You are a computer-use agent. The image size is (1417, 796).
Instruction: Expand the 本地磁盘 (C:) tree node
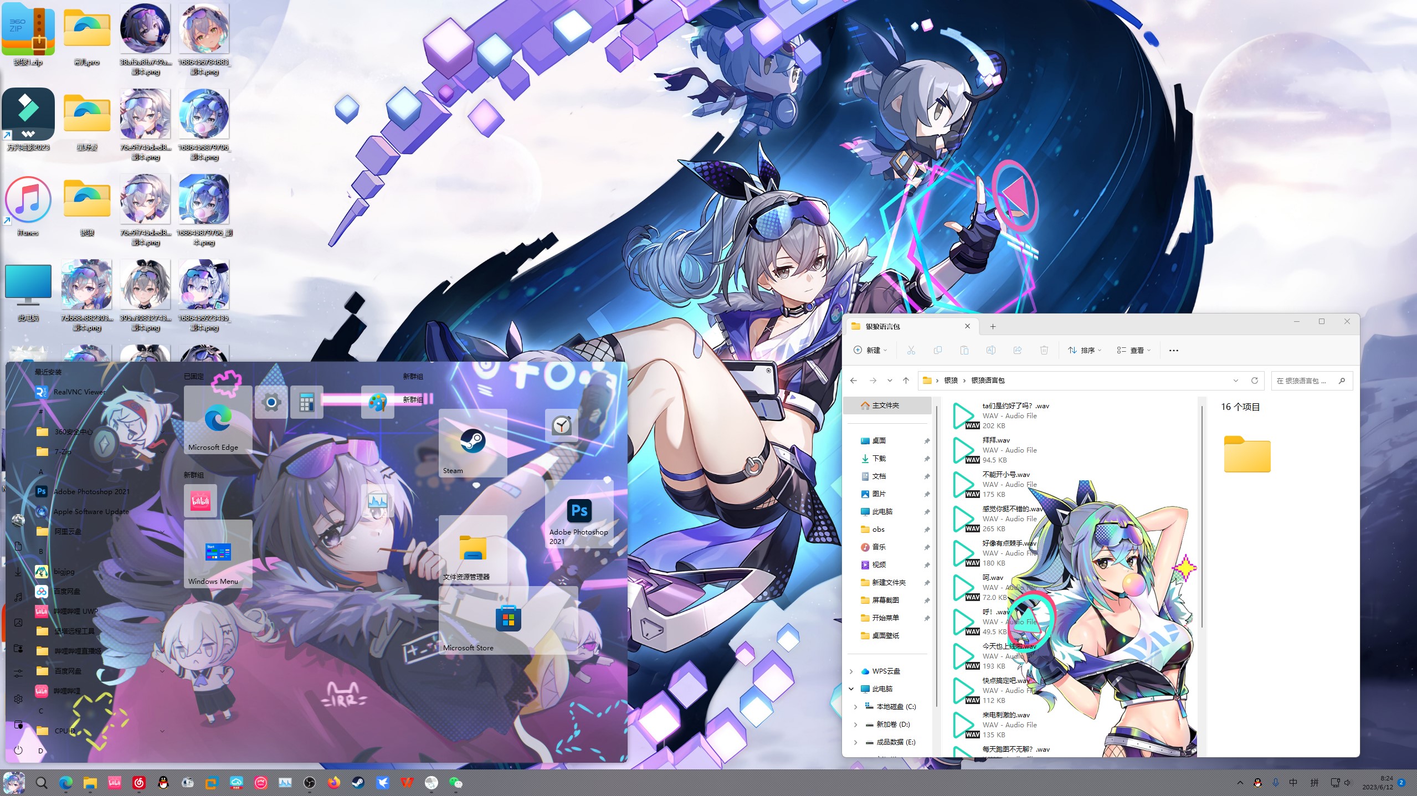point(855,707)
